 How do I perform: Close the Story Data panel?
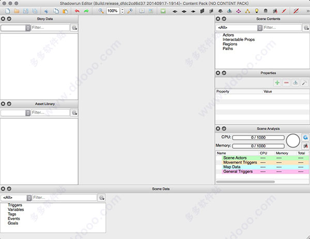coord(3,19)
